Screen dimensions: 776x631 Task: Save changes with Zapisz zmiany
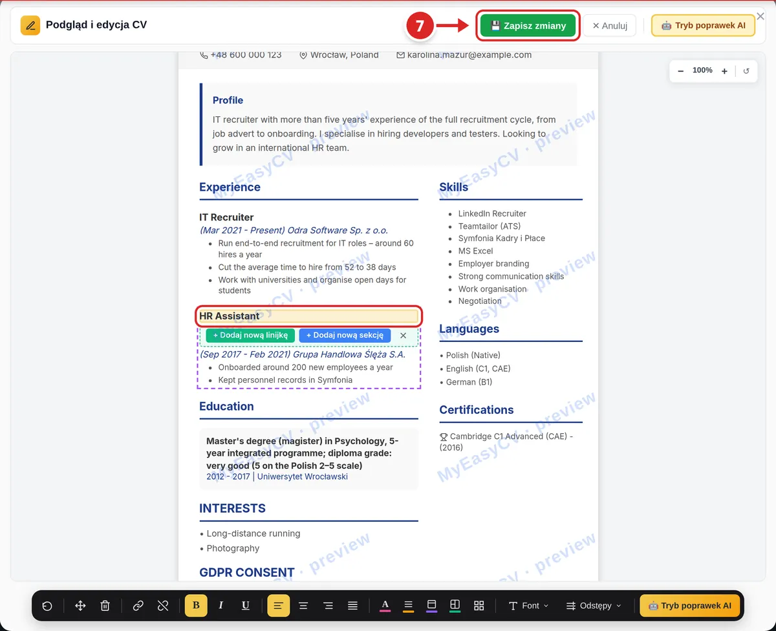[x=528, y=26]
